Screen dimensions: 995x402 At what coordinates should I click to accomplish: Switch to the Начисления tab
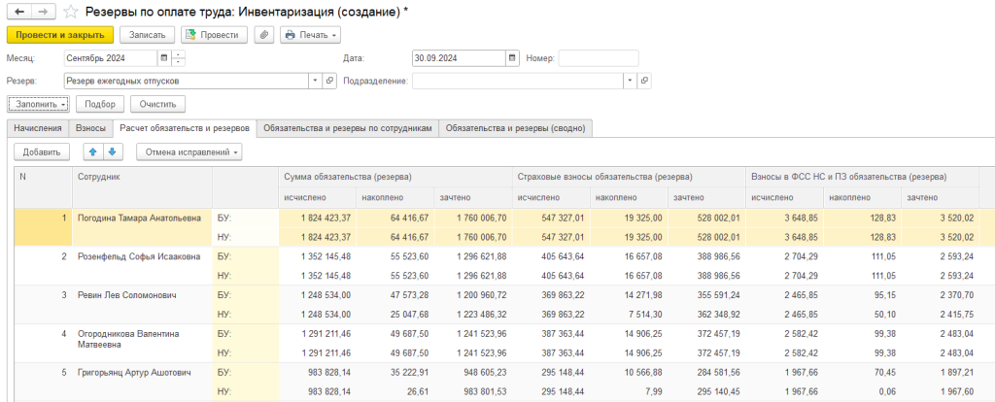[37, 128]
